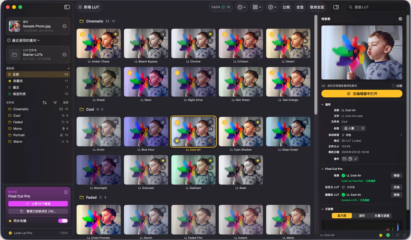411x240 pixels.
Task: Click the rename pencil action icon
Action: coord(356,159)
